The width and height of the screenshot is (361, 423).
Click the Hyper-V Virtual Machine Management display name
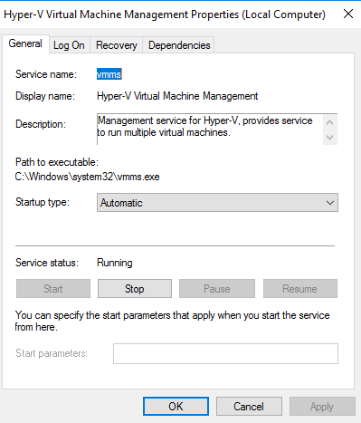pyautogui.click(x=177, y=96)
